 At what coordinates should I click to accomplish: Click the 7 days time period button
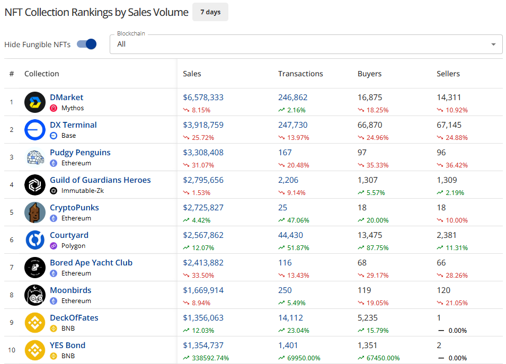point(210,12)
